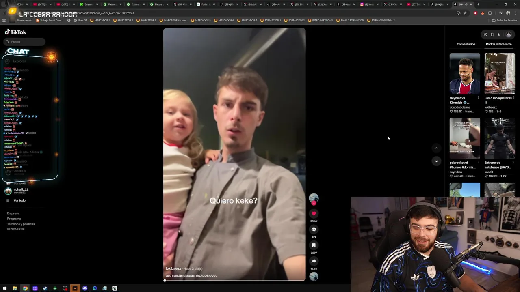Switch to the Podría interesarte tab

point(498,44)
